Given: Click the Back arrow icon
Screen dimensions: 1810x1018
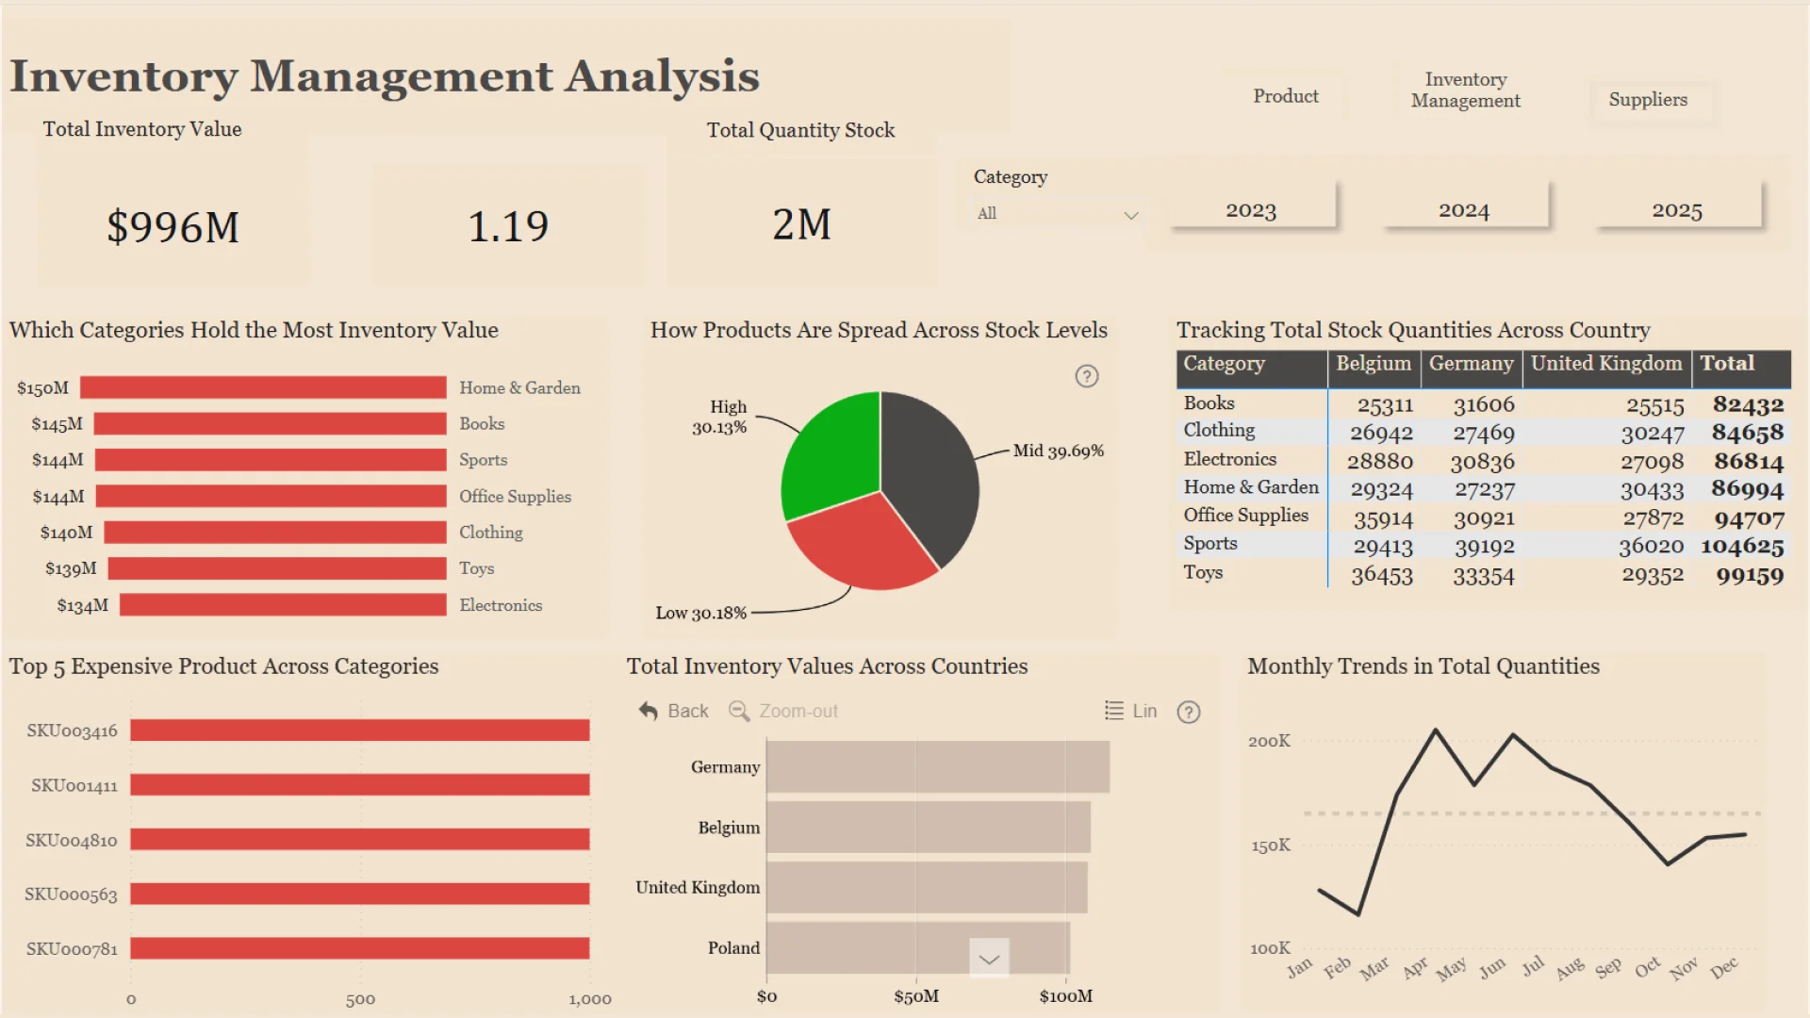Looking at the screenshot, I should (649, 711).
